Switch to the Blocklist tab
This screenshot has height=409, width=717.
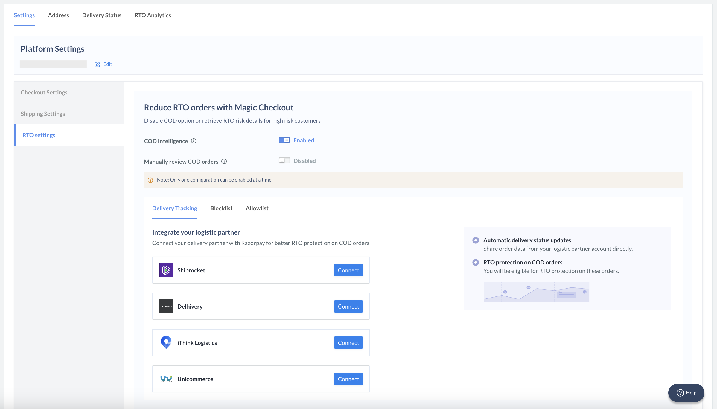point(221,208)
